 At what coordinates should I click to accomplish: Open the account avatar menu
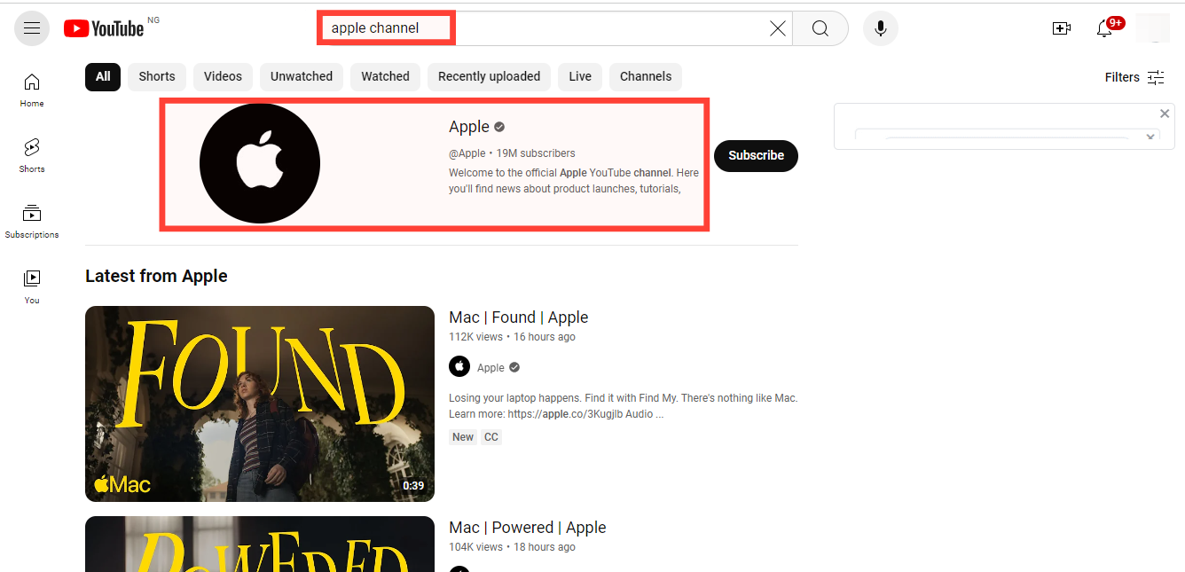pos(1153,28)
